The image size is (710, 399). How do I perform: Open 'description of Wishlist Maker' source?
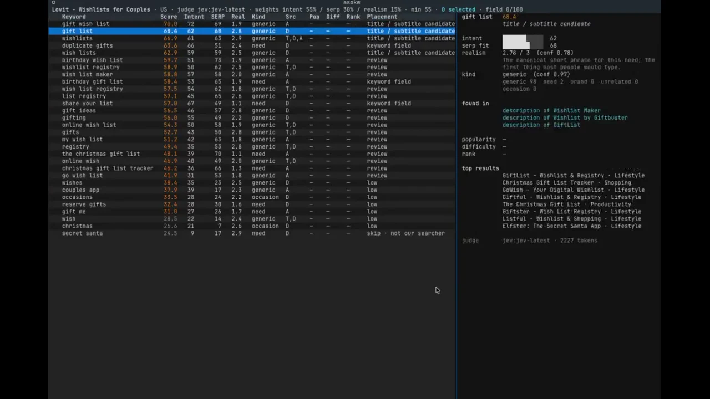pos(551,110)
